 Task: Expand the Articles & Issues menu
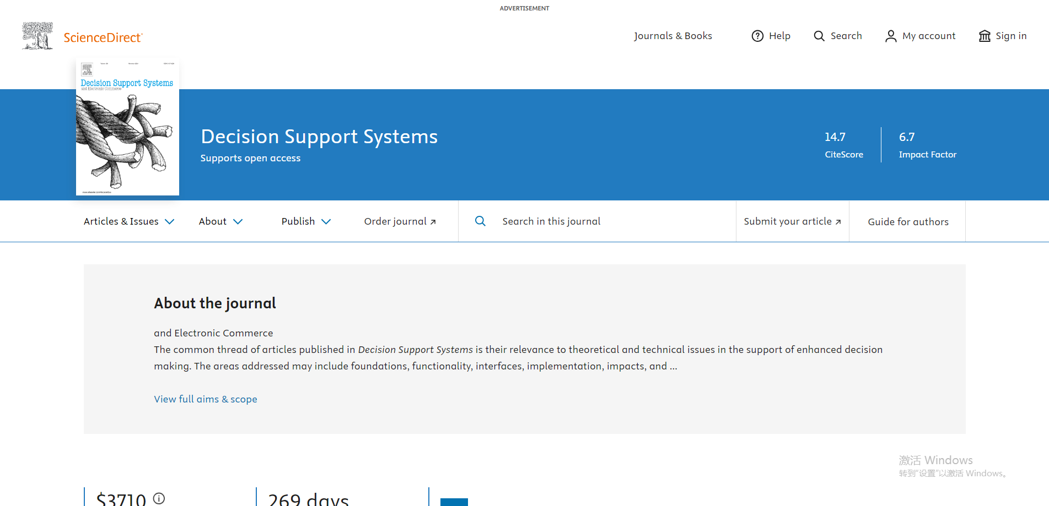pyautogui.click(x=129, y=221)
